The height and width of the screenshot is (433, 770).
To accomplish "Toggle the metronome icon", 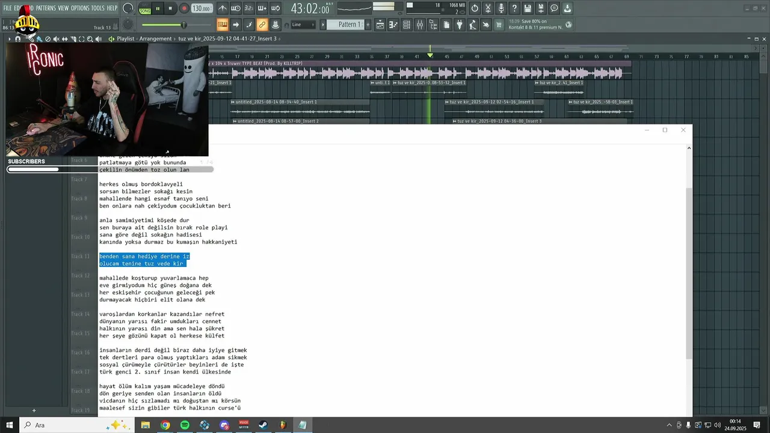I will (223, 8).
